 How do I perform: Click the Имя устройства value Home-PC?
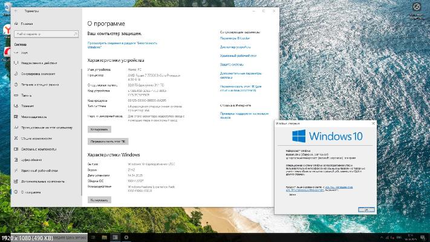click(135, 70)
